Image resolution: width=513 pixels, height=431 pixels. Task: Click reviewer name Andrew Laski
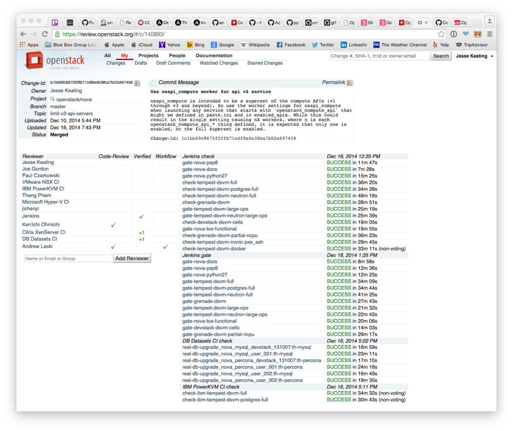tap(37, 246)
